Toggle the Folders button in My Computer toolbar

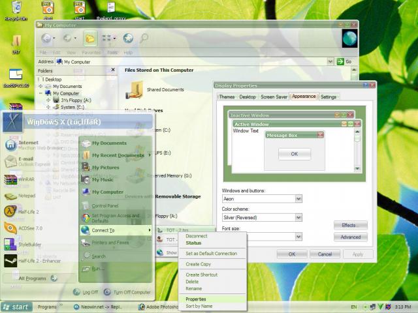coord(90,38)
